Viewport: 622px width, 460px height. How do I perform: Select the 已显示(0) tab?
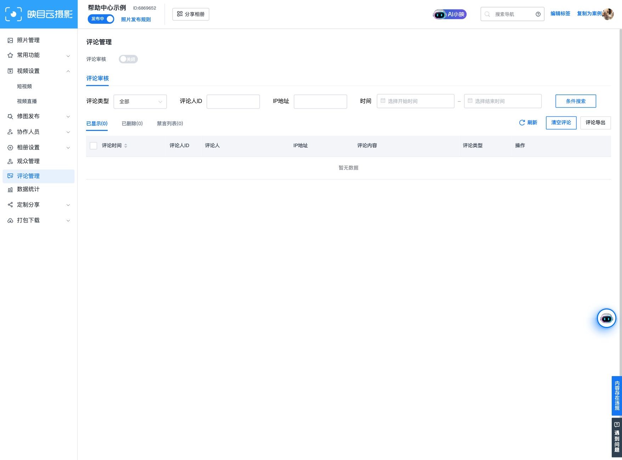[97, 123]
